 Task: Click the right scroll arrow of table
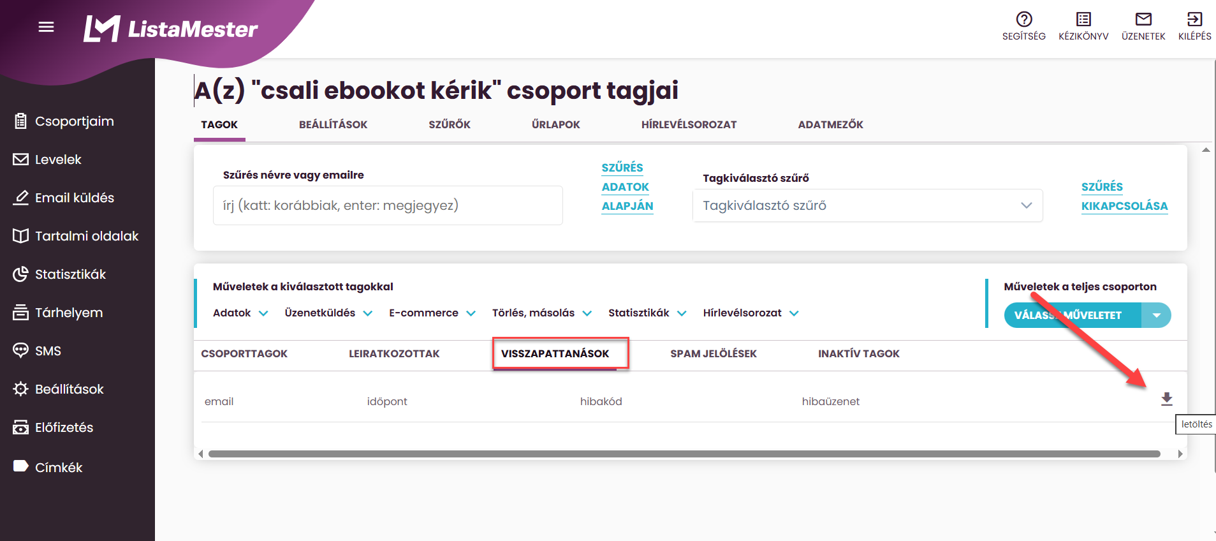click(x=1180, y=454)
